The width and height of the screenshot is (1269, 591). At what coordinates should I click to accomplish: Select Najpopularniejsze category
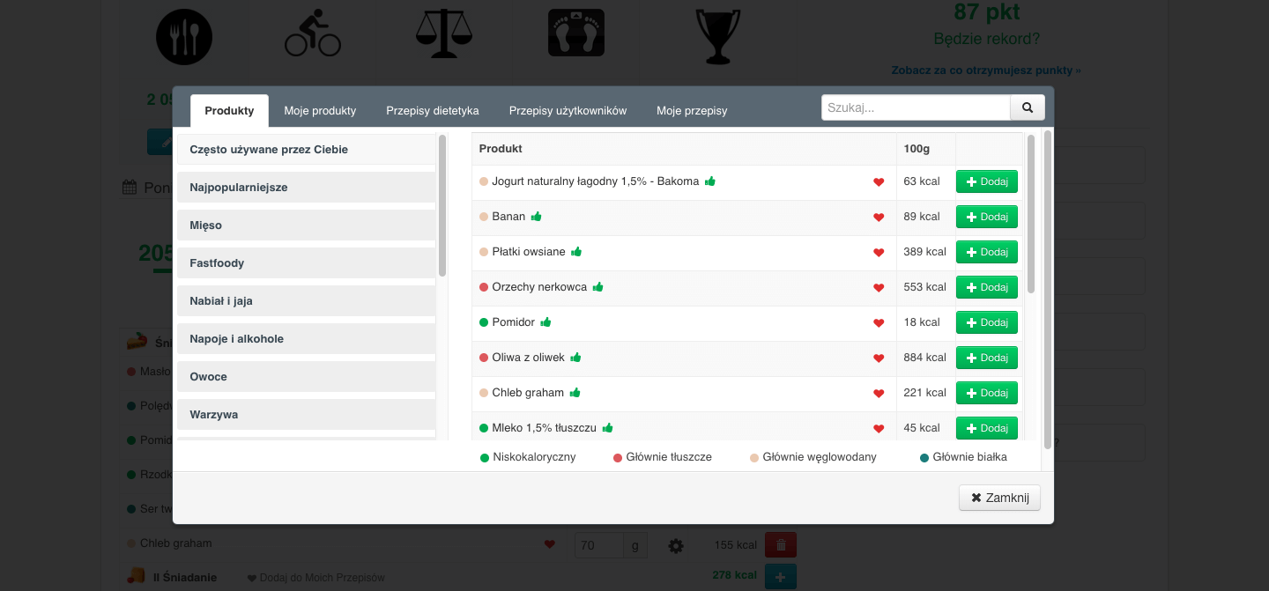pos(307,188)
